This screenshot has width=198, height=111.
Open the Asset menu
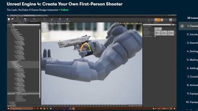(x=14, y=17)
